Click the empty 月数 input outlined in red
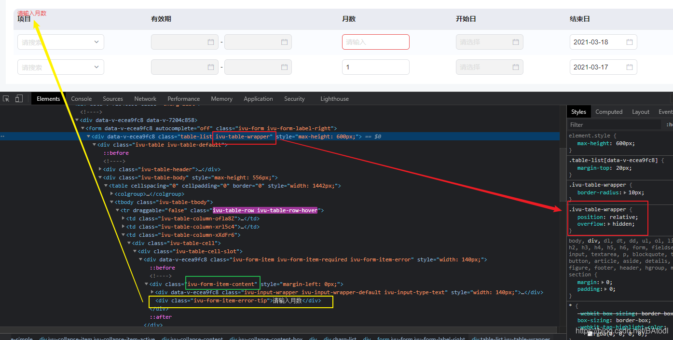 [376, 42]
